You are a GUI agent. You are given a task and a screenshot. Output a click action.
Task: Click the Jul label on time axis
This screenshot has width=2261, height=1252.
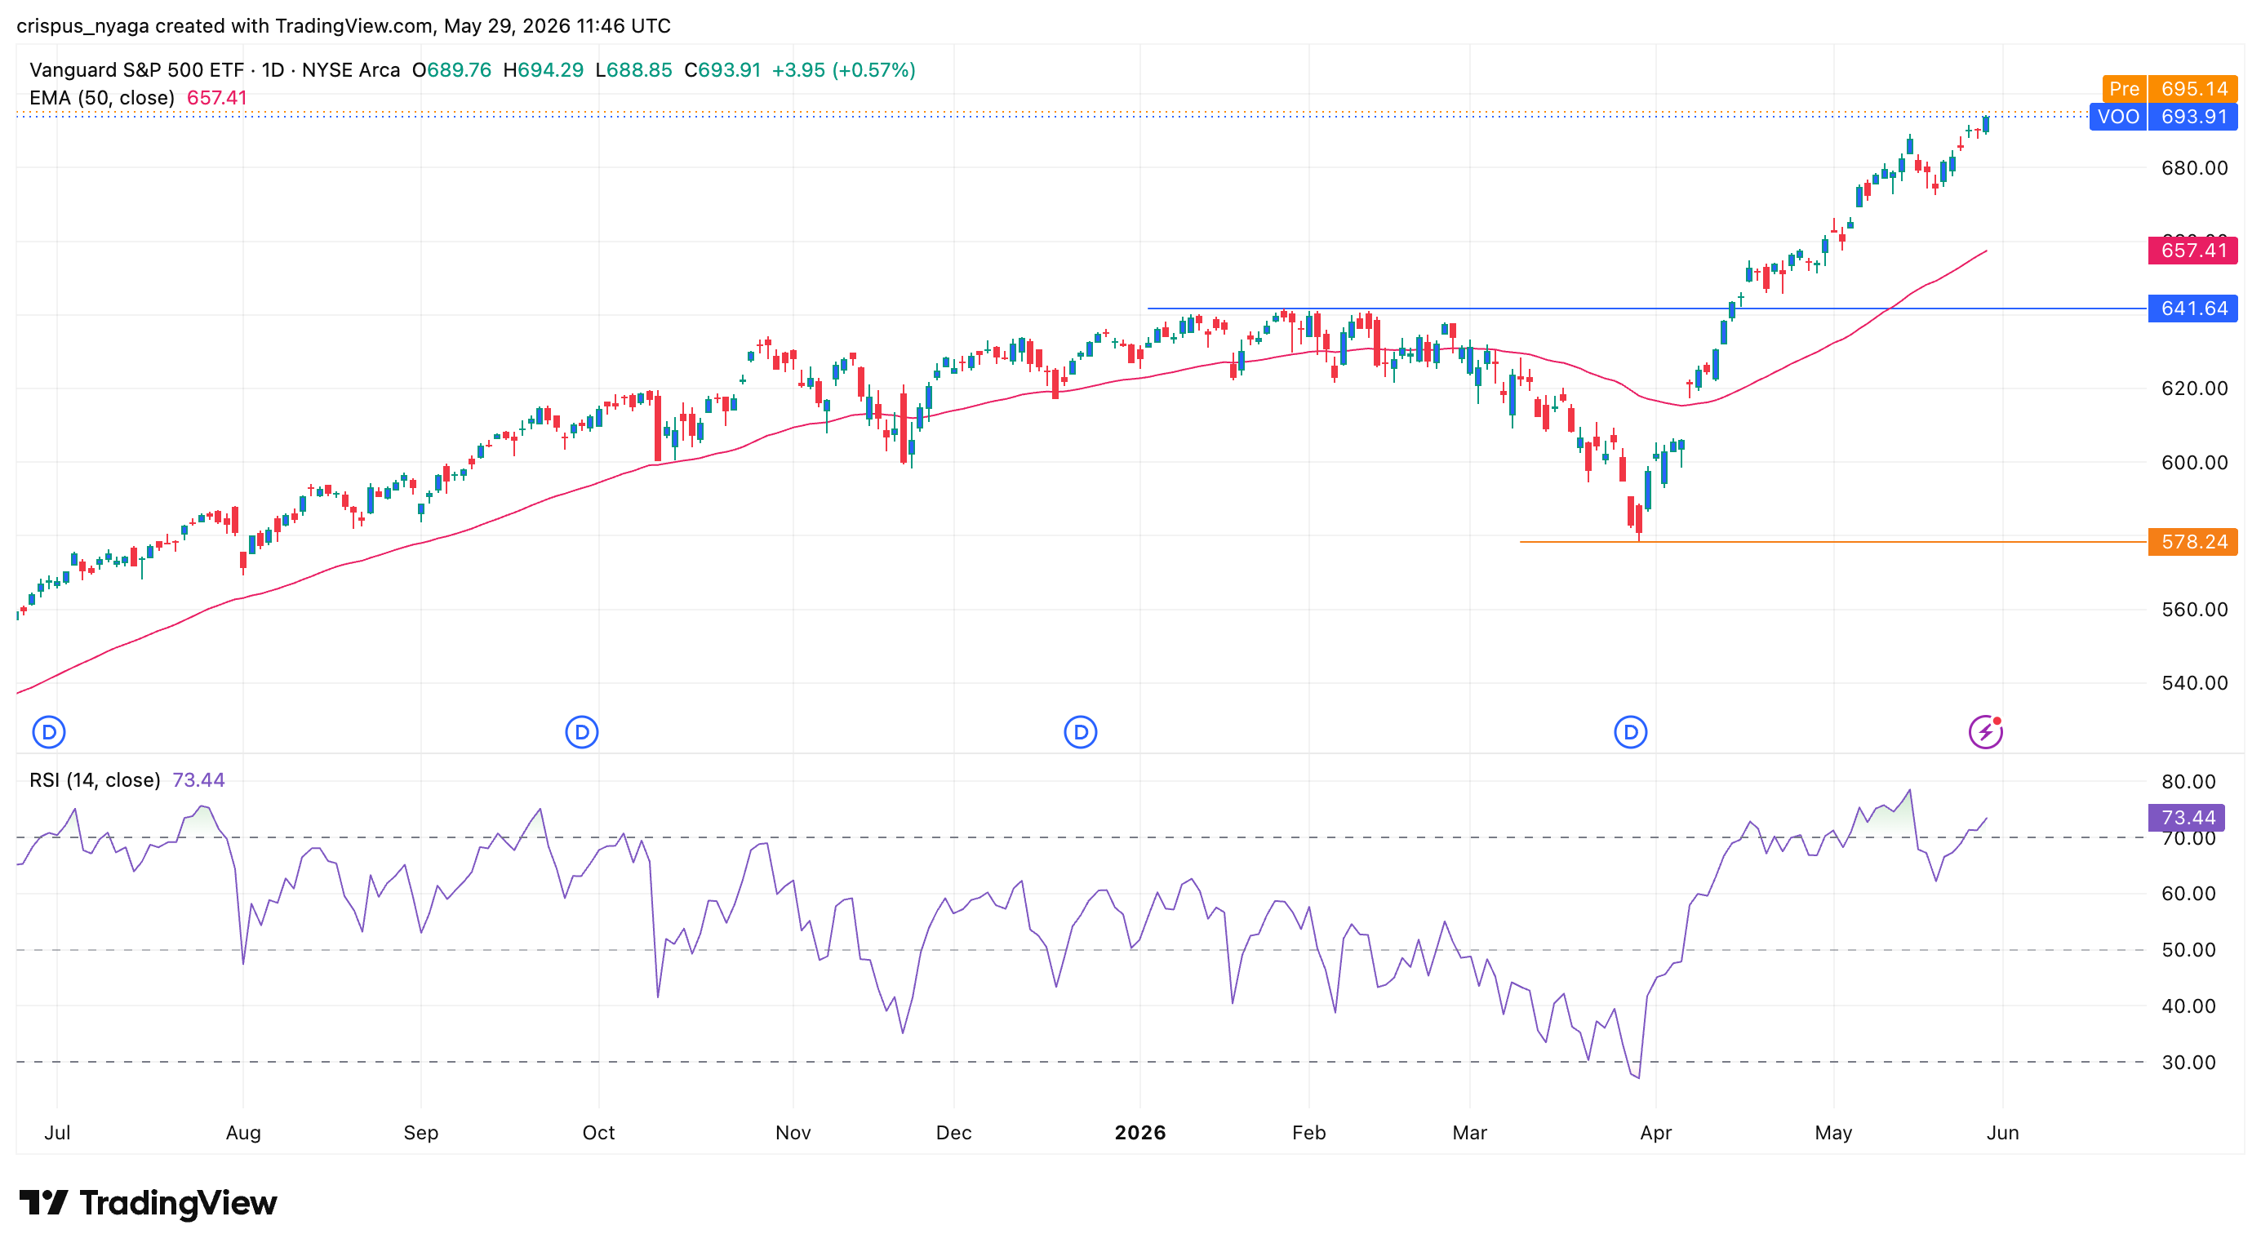click(x=57, y=1133)
